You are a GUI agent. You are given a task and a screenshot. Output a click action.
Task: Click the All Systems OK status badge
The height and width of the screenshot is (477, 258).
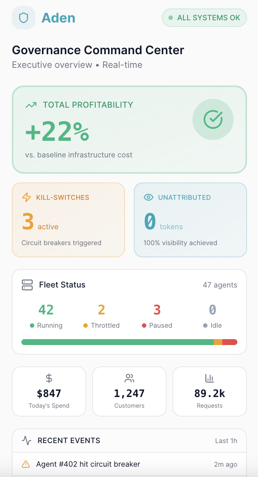click(204, 18)
